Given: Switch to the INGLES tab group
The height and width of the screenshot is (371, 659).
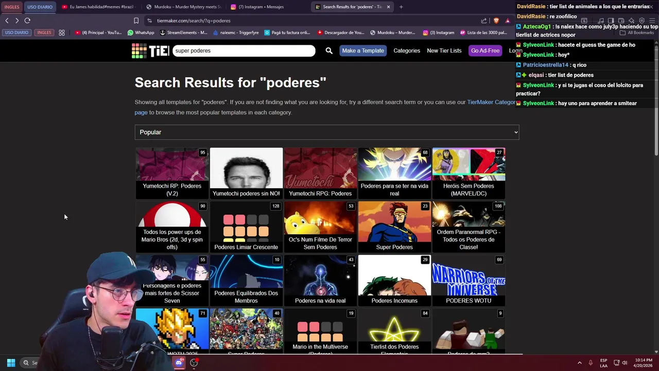Looking at the screenshot, I should point(12,7).
